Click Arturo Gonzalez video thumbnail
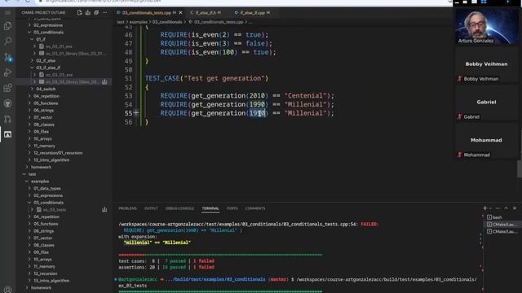Screen dimensions: 522x293 click(x=486, y=26)
